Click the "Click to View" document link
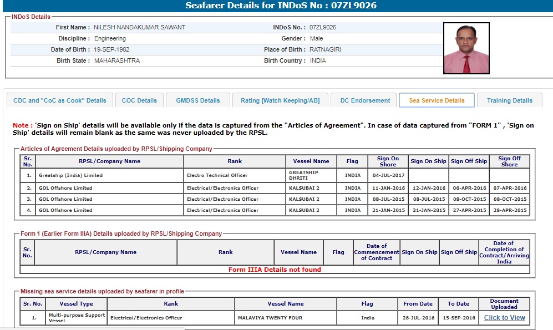The height and width of the screenshot is (330, 553). point(504,318)
